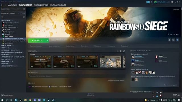Show game info icon
The image size is (182, 102).
[173, 40]
